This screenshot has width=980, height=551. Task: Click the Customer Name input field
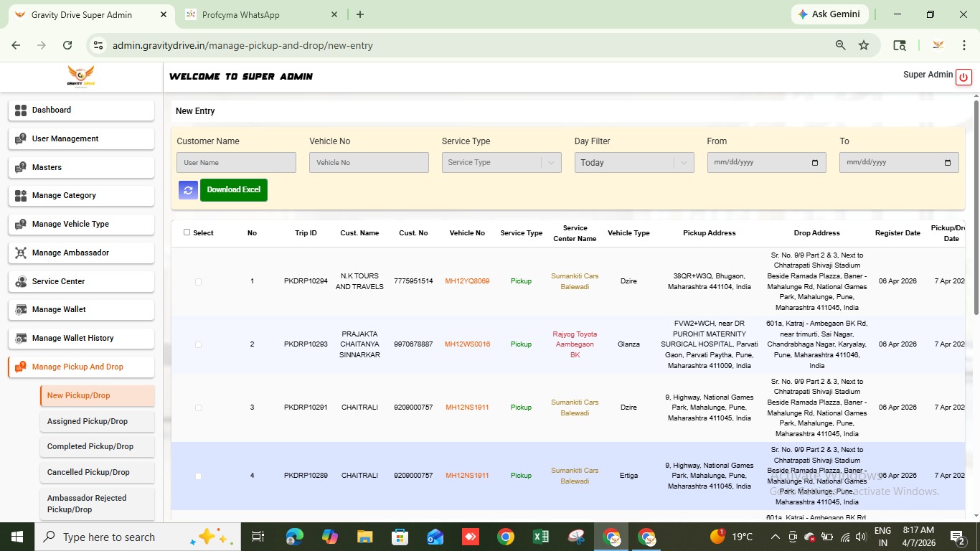236,163
